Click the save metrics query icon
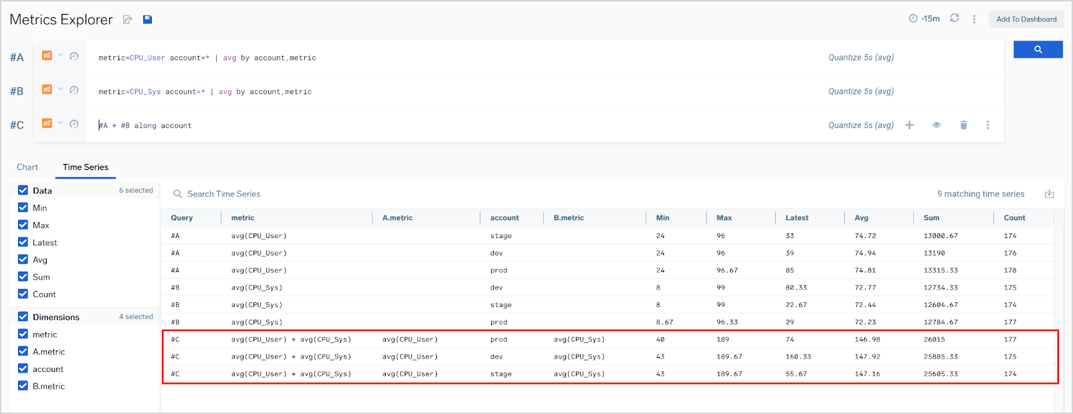The image size is (1073, 414). pos(148,19)
